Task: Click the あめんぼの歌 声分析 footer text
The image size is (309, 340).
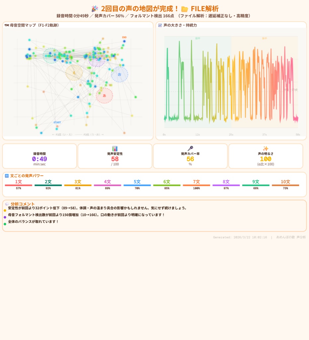Action: coord(291,237)
